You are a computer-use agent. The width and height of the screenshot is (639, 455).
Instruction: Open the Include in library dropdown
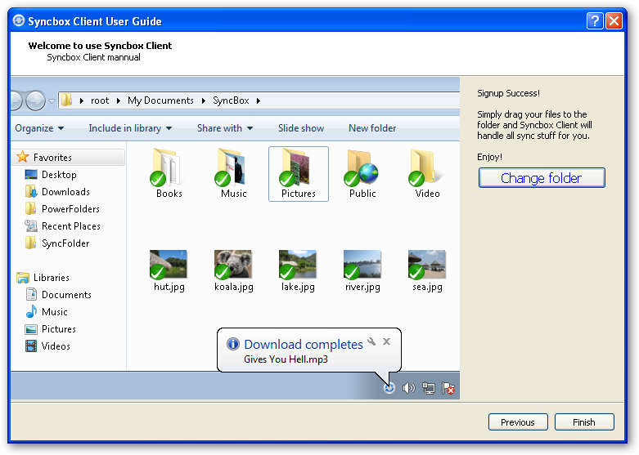[x=130, y=128]
